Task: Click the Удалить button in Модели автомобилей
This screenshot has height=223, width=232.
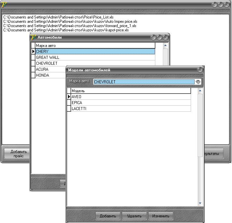Action: (x=134, y=216)
